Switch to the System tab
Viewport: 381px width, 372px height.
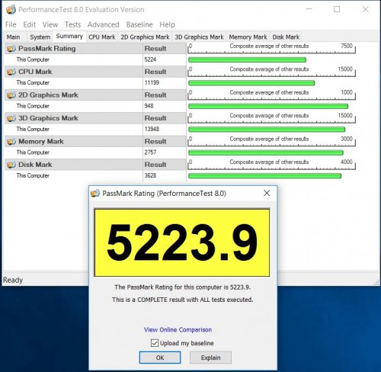40,37
